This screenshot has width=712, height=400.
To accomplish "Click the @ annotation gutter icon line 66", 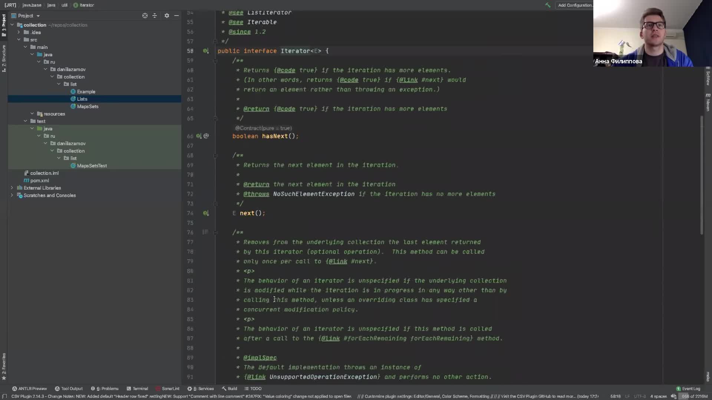I will click(x=206, y=136).
